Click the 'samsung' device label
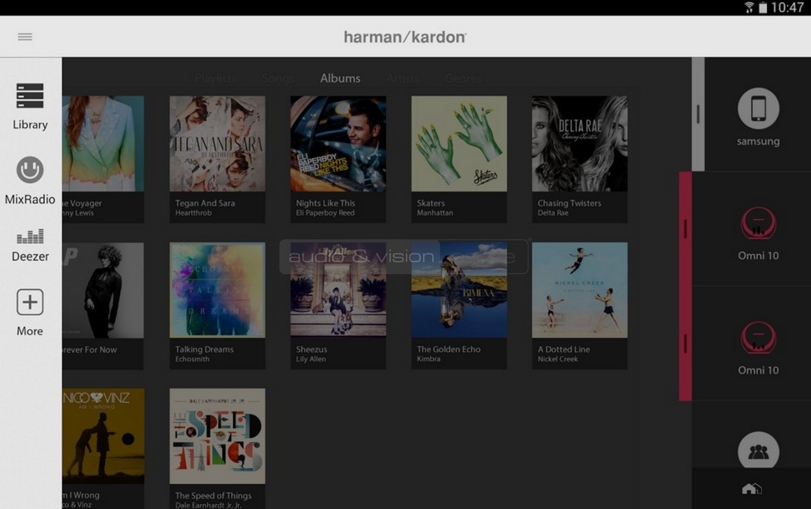 click(758, 142)
